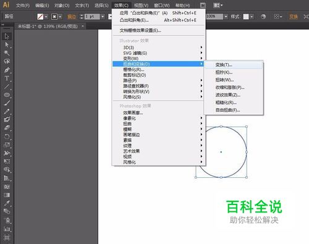Open the stroke color swatch dropdown arrow
309x244 pixels.
[x=61, y=17]
